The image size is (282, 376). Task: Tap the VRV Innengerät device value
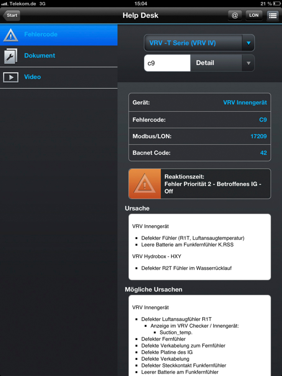245,103
